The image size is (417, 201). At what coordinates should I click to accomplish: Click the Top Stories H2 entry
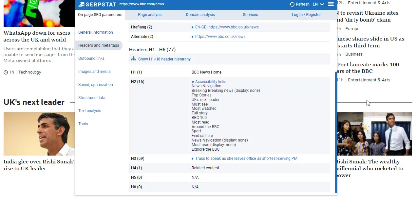tap(201, 95)
